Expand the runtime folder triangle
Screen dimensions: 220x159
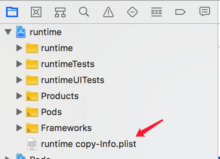[x=19, y=48]
